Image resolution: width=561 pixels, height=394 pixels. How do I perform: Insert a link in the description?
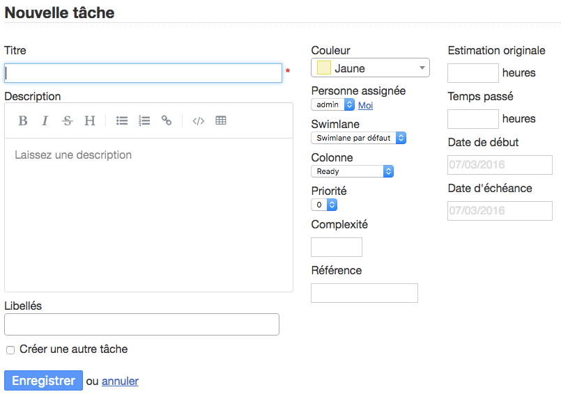pyautogui.click(x=167, y=120)
